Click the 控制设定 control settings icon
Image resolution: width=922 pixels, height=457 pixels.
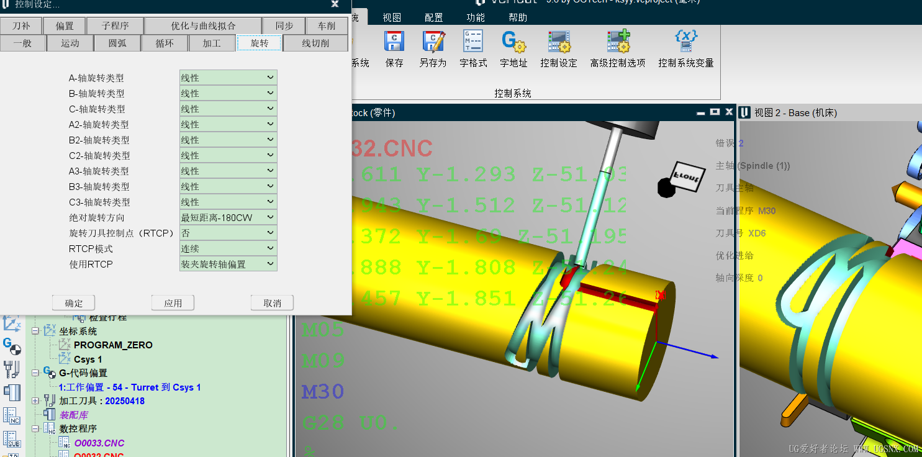559,42
